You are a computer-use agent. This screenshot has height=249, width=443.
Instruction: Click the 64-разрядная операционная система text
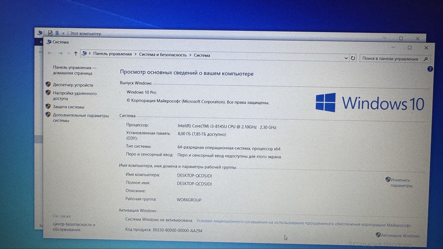pos(229,148)
